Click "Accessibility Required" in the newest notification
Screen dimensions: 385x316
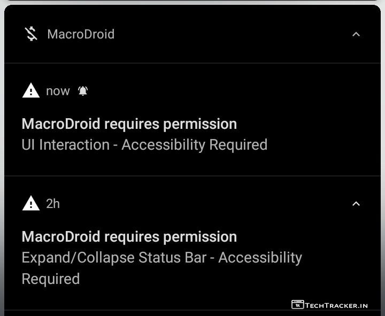click(194, 145)
